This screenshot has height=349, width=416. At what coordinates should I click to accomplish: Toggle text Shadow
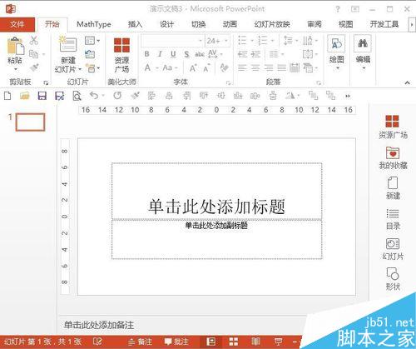tap(186, 54)
